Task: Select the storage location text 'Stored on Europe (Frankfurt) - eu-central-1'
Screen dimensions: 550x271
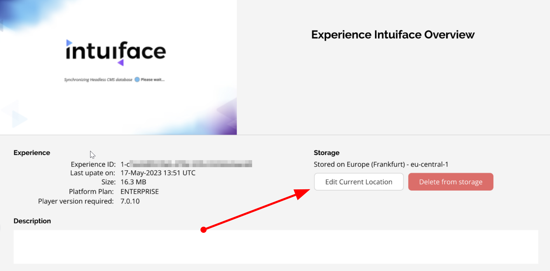Action: [x=381, y=164]
